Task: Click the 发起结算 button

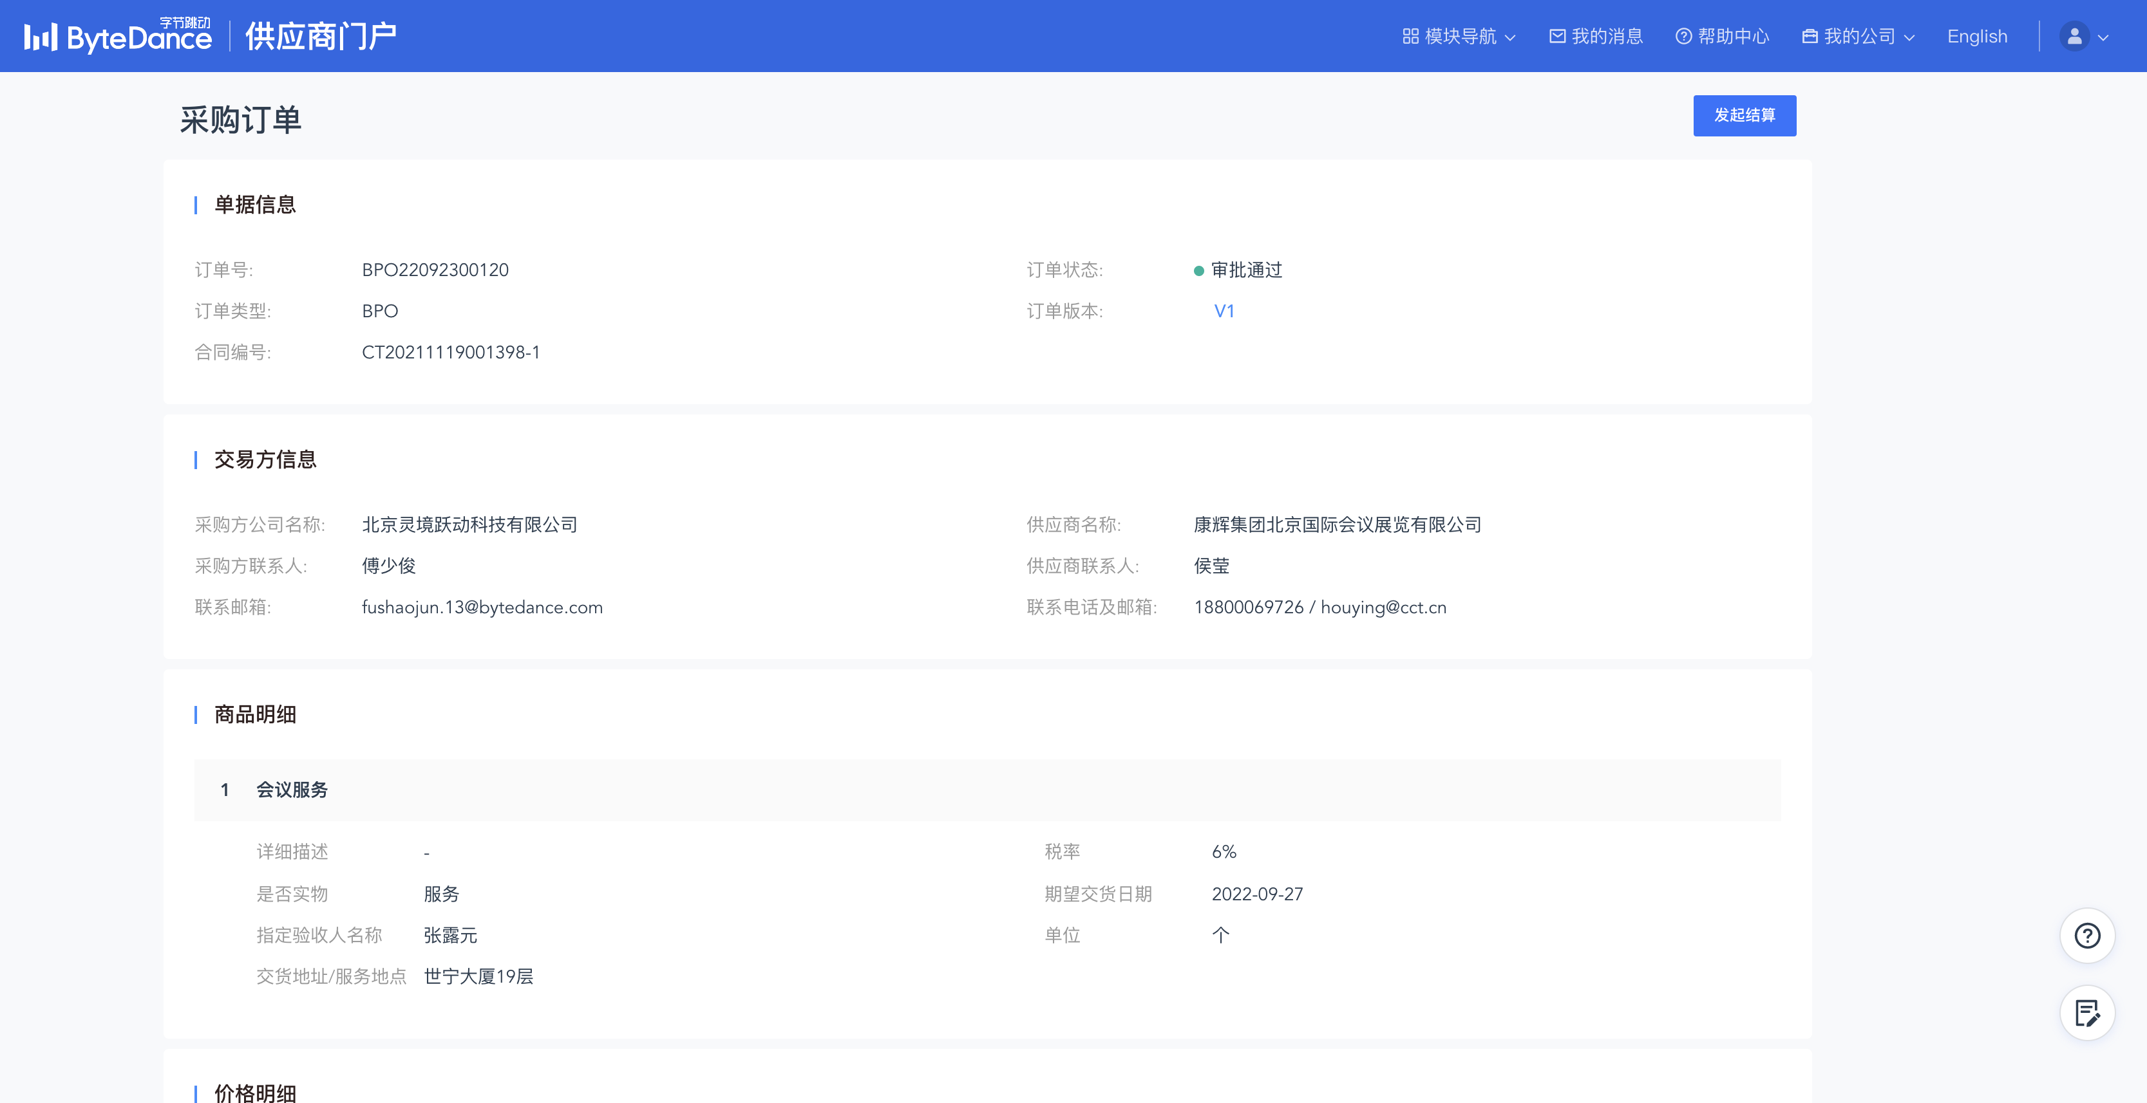Action: click(x=1744, y=115)
